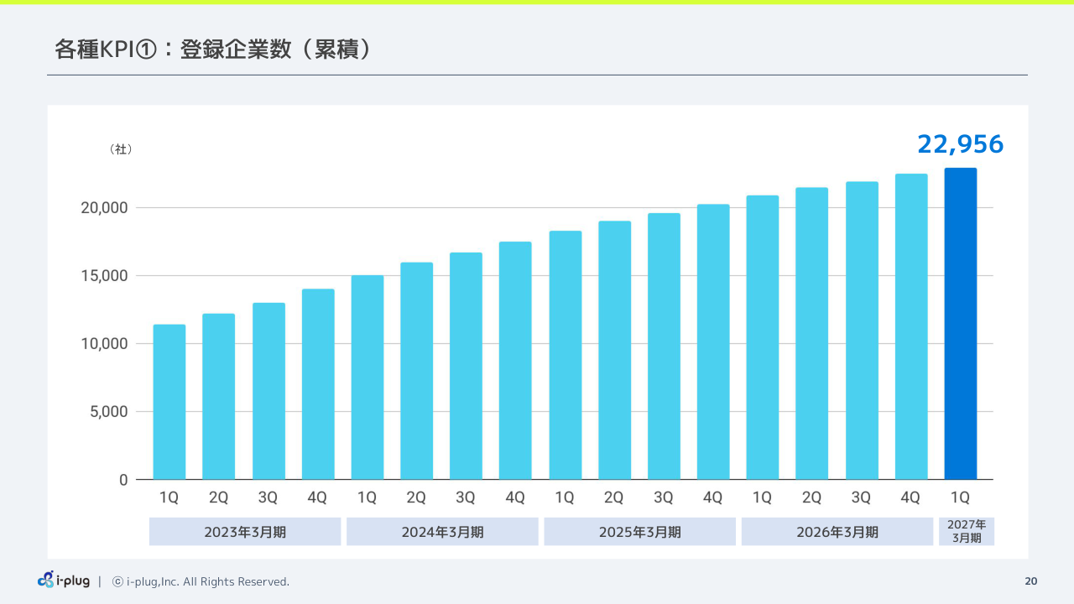Select the 1Q bar of 2026年3月期
Image resolution: width=1074 pixels, height=604 pixels.
(763, 337)
